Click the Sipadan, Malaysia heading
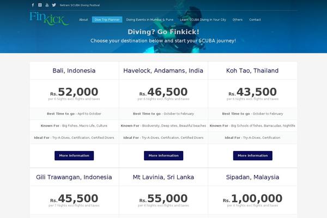 pos(252,177)
